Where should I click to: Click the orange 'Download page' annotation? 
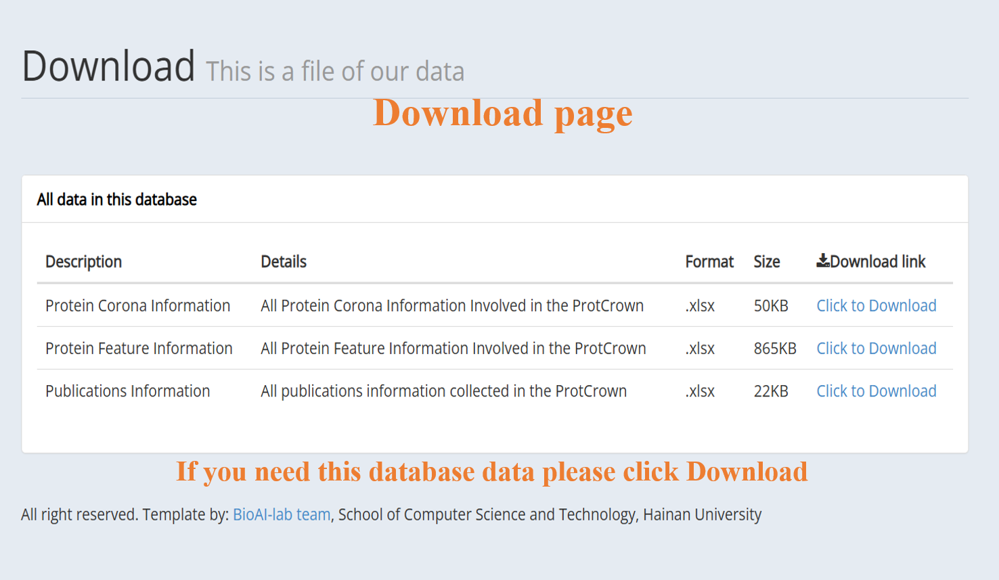click(503, 113)
